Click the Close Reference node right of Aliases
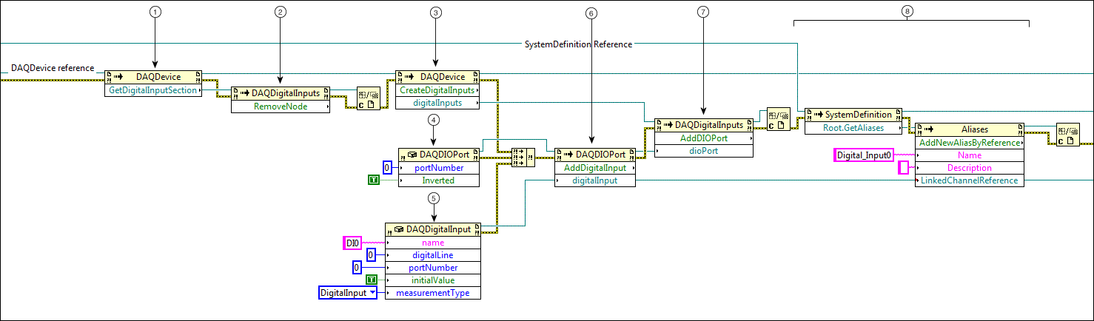 pyautogui.click(x=1067, y=135)
